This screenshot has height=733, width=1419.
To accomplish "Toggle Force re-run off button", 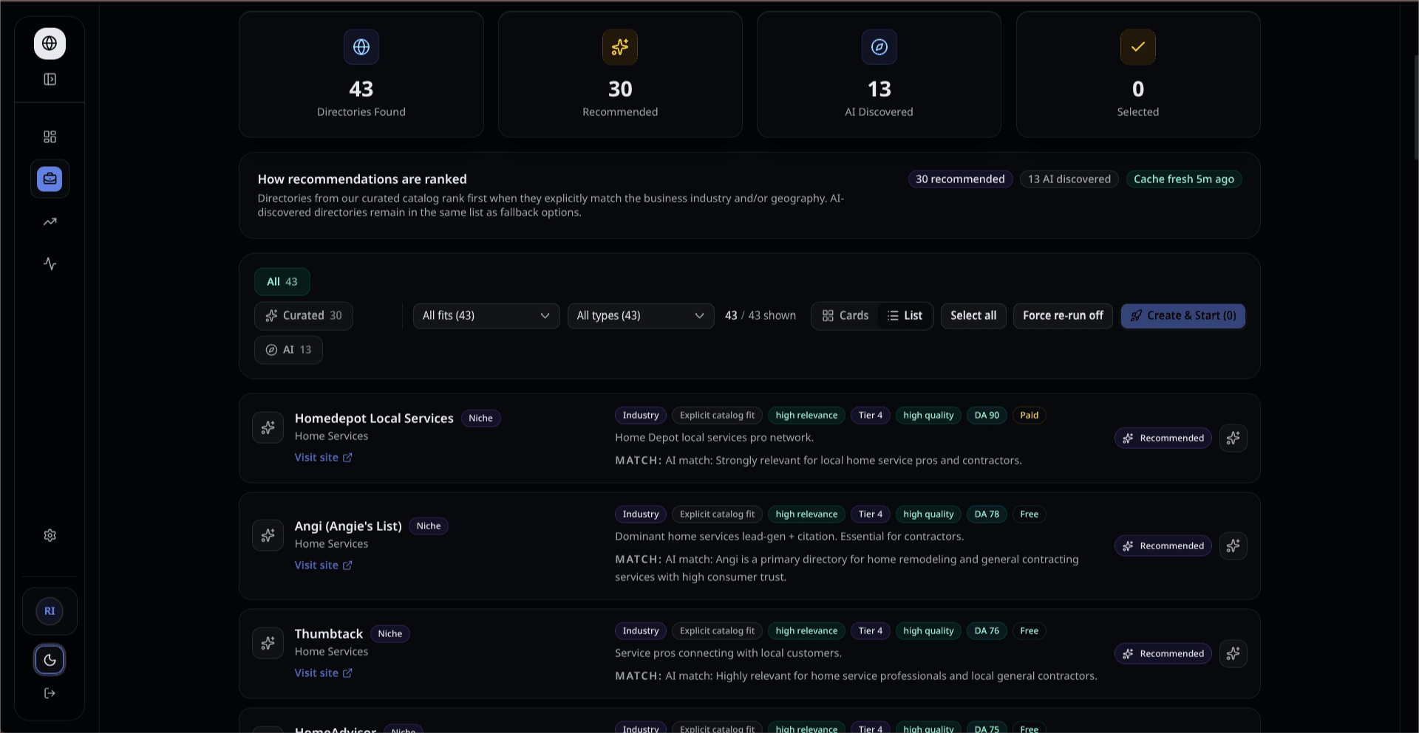I will click(1063, 315).
